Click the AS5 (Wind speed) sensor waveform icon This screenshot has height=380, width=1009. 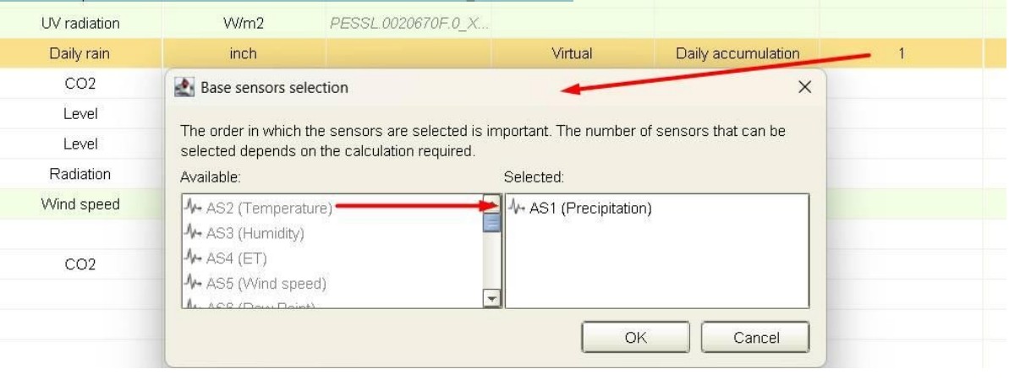click(x=192, y=283)
